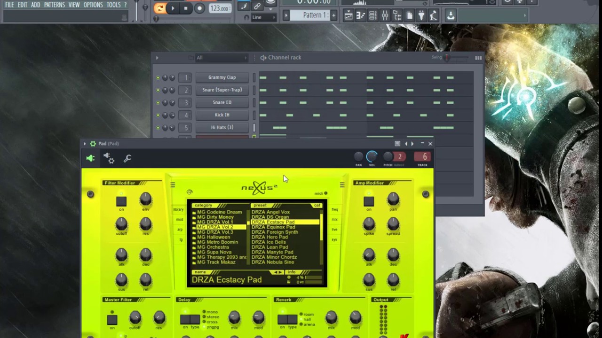This screenshot has width=602, height=338.
Task: Open the OPTIONS menu
Action: click(x=93, y=5)
